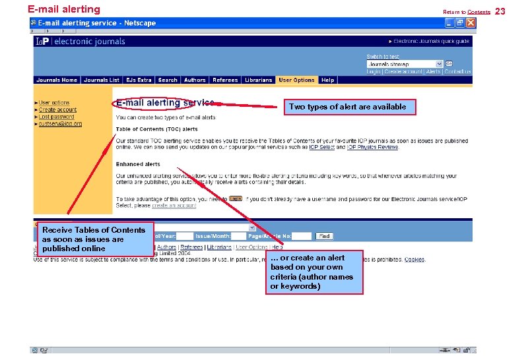Image resolution: width=524 pixels, height=356 pixels.
Task: Click the create an account link
Action: 174,206
